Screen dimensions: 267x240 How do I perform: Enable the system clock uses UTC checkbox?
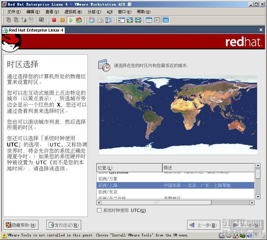tap(99, 210)
